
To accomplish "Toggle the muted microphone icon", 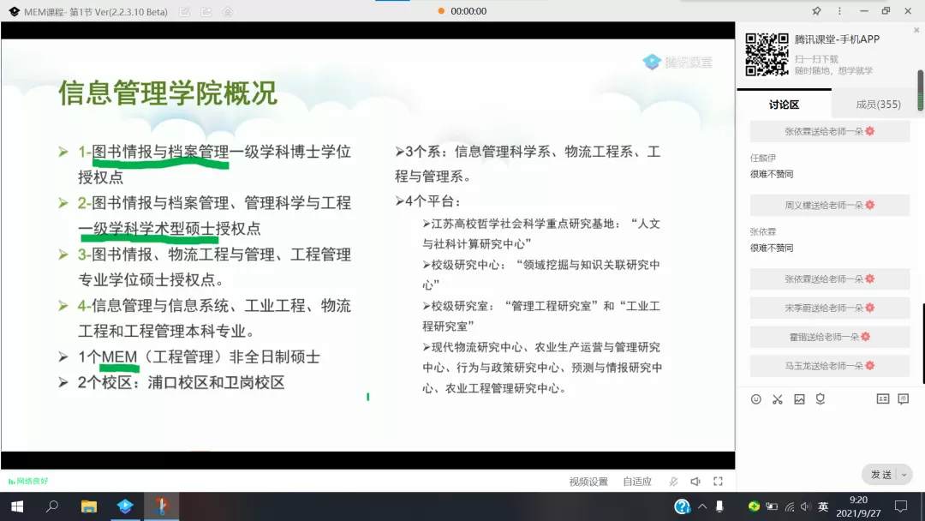I will [x=674, y=482].
